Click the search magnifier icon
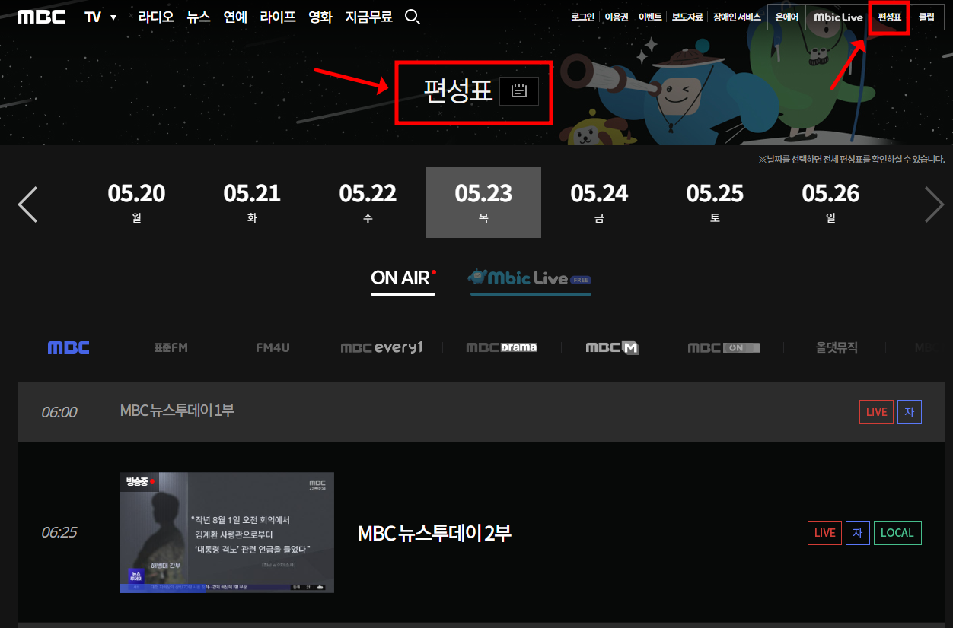 click(x=413, y=17)
